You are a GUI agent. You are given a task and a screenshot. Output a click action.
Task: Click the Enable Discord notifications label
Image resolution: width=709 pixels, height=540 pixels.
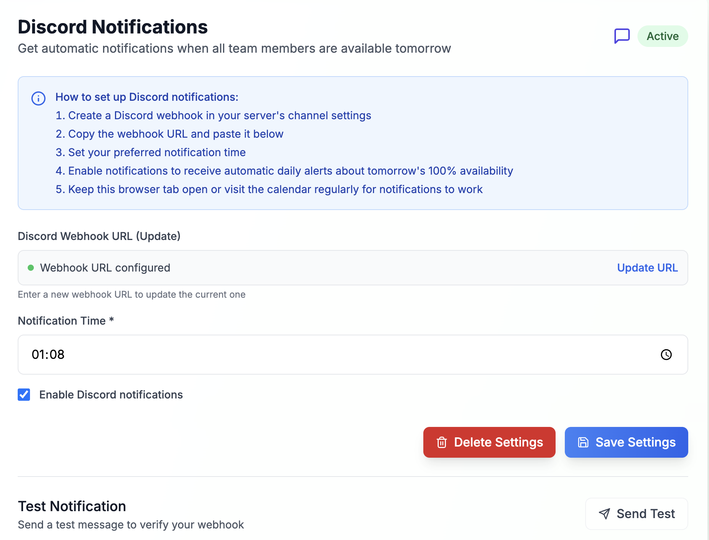click(x=111, y=395)
